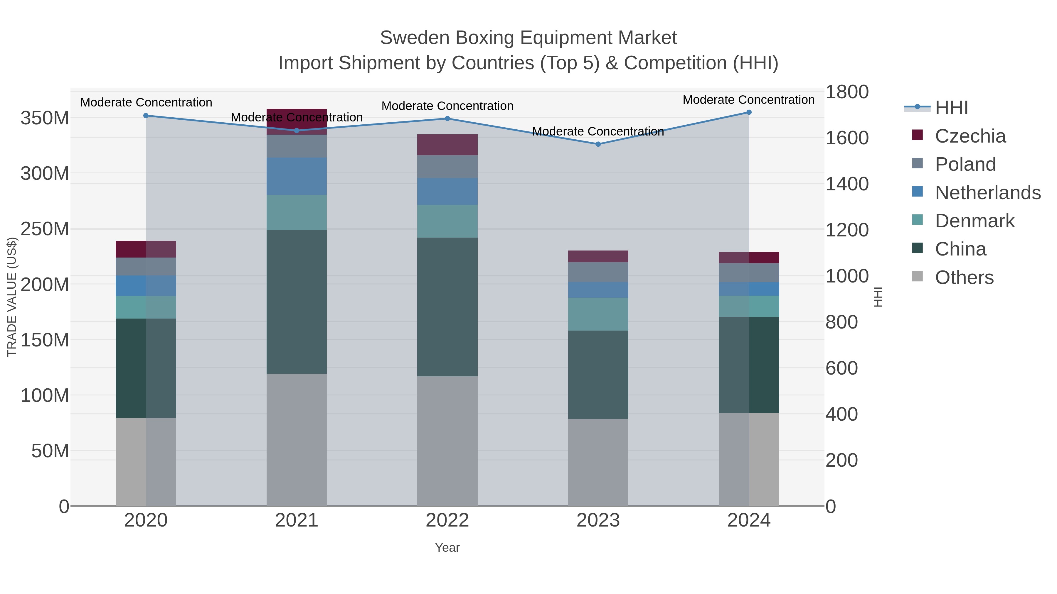The image size is (1057, 594).
Task: Click the Moderate Concentration label above 2021
Action: coord(297,117)
